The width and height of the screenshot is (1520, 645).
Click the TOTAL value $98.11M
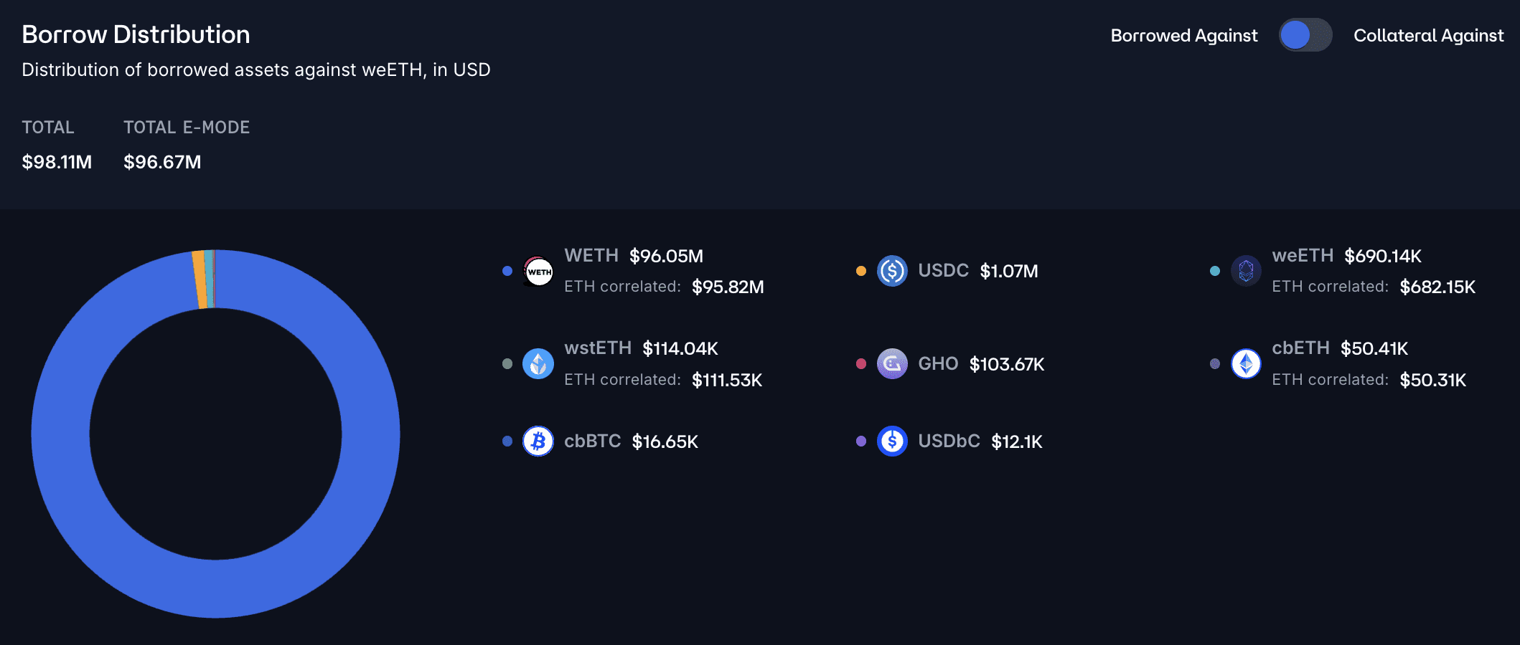[x=57, y=162]
